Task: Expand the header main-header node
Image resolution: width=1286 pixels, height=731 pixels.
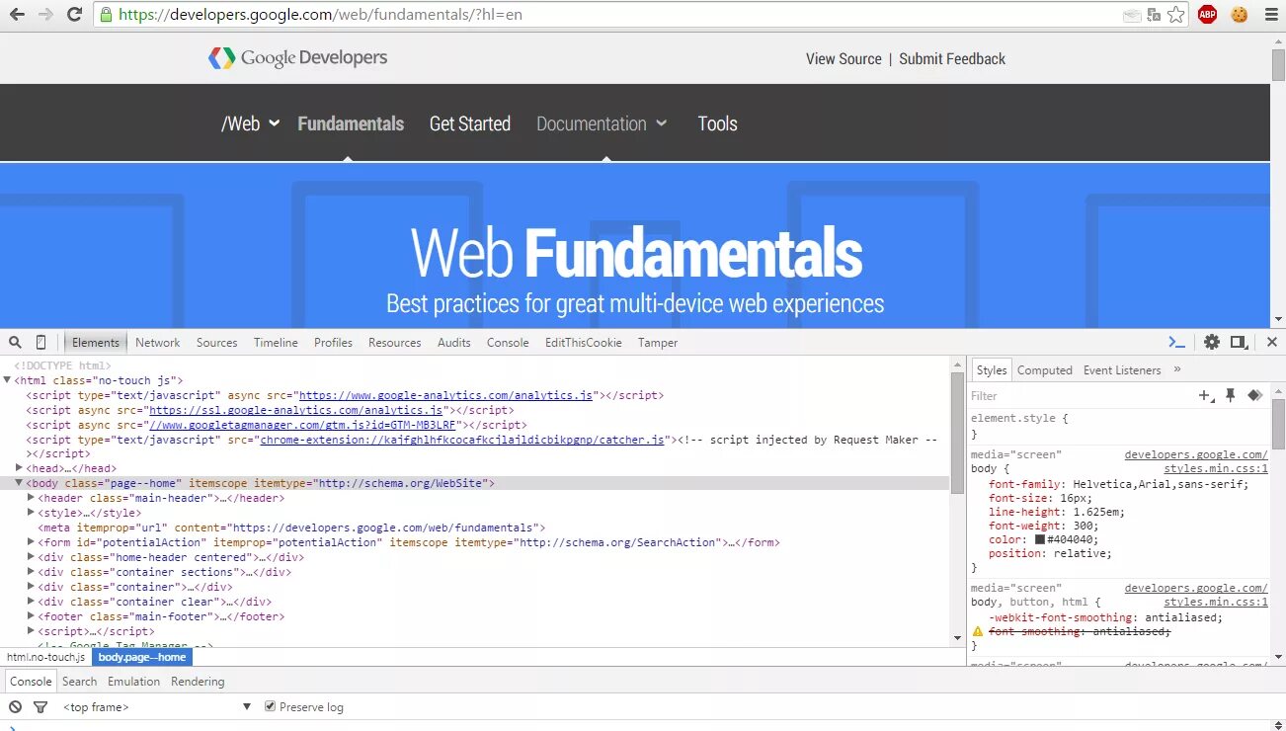Action: point(31,498)
